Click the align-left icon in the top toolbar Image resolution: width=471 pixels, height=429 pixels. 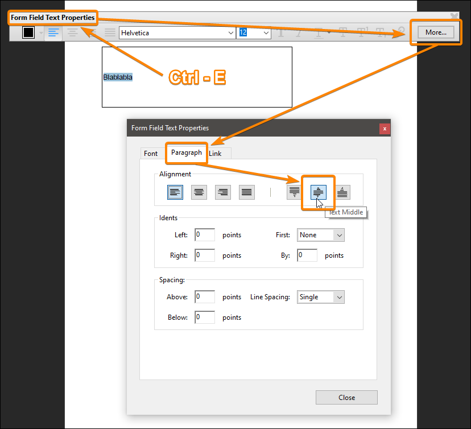pos(53,32)
